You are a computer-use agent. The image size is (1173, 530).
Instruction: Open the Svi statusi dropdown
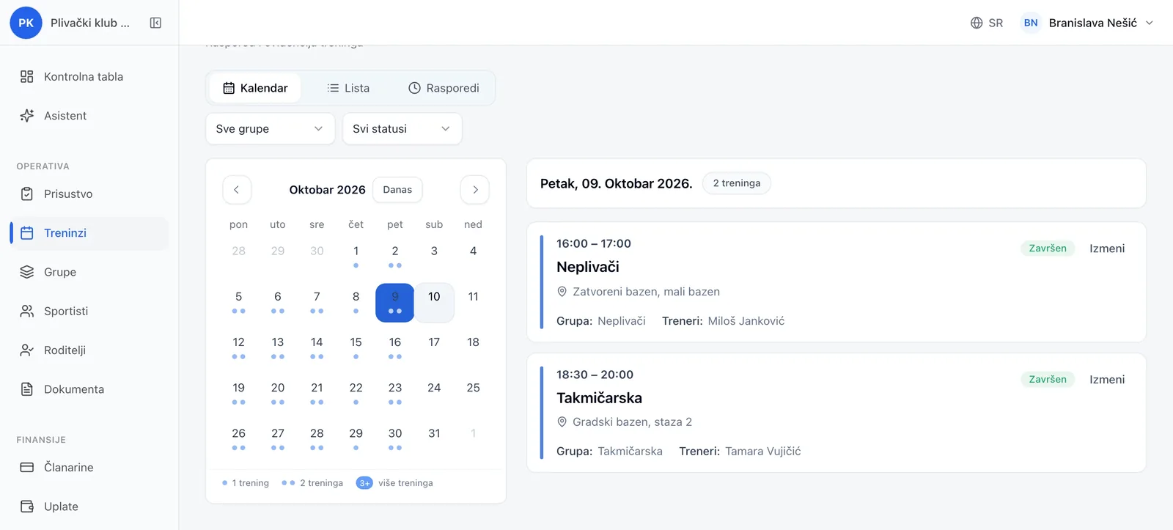coord(402,129)
